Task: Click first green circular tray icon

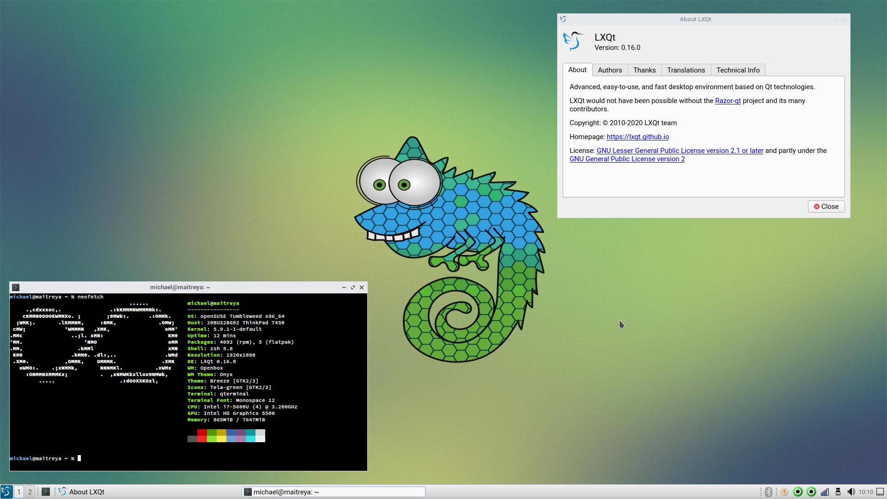Action: click(x=798, y=492)
